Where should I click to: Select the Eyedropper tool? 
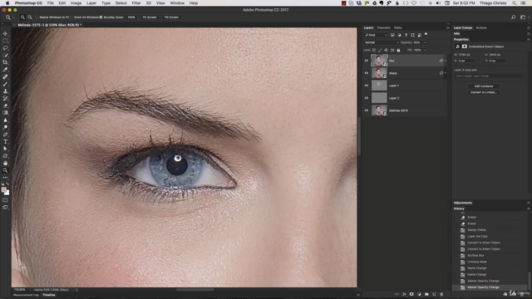[x=5, y=70]
